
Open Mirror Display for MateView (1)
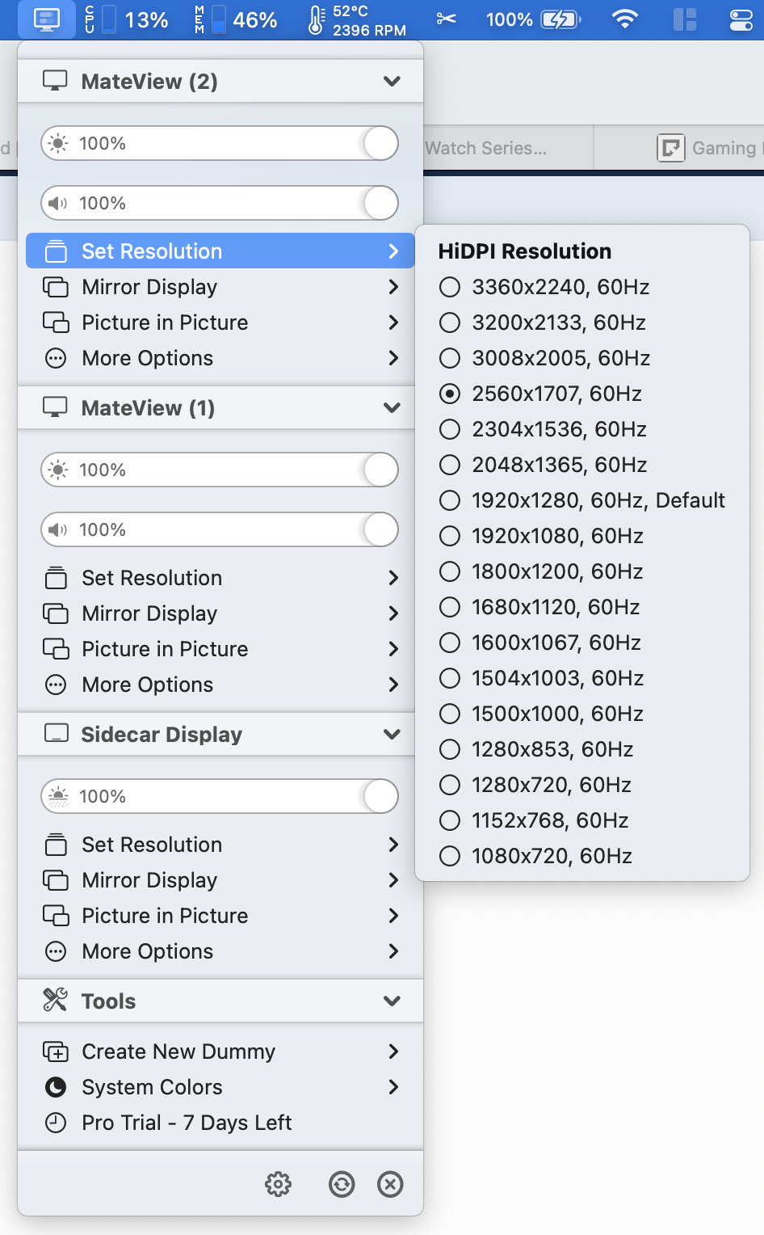pos(220,613)
